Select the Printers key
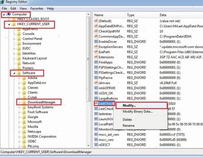Viewport: 203px width, 157px height. point(28,68)
